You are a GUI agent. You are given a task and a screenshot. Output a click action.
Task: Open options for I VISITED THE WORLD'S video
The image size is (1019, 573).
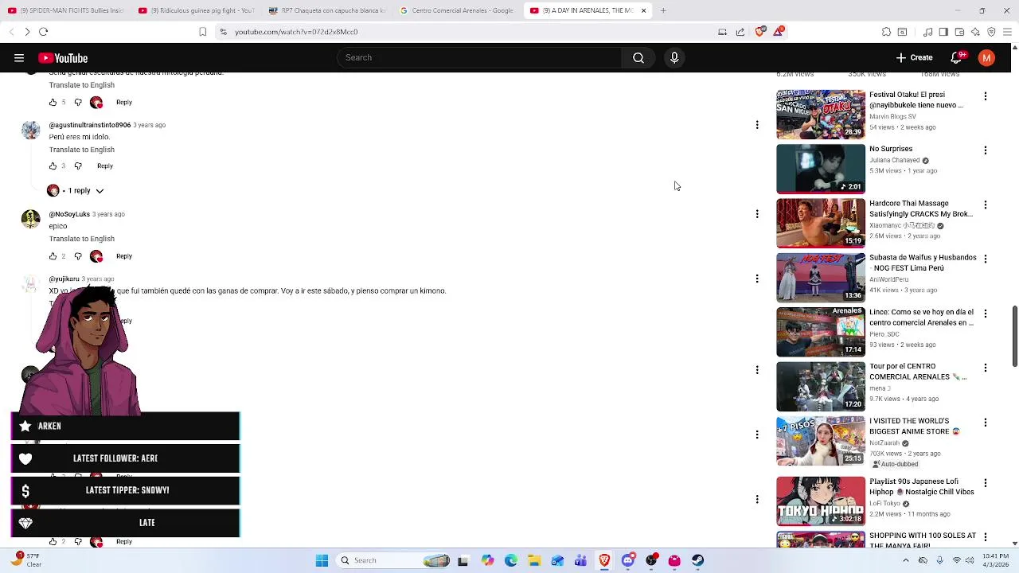click(x=986, y=422)
